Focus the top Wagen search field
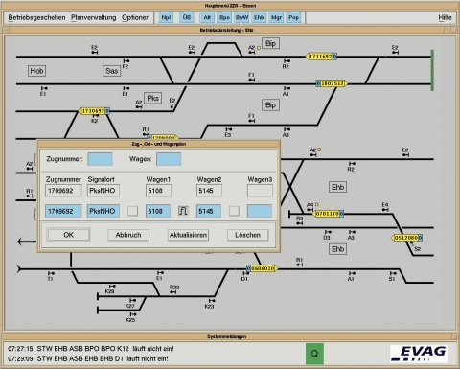 click(x=169, y=159)
